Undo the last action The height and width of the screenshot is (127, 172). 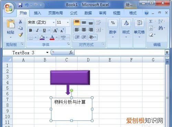pos(26,5)
